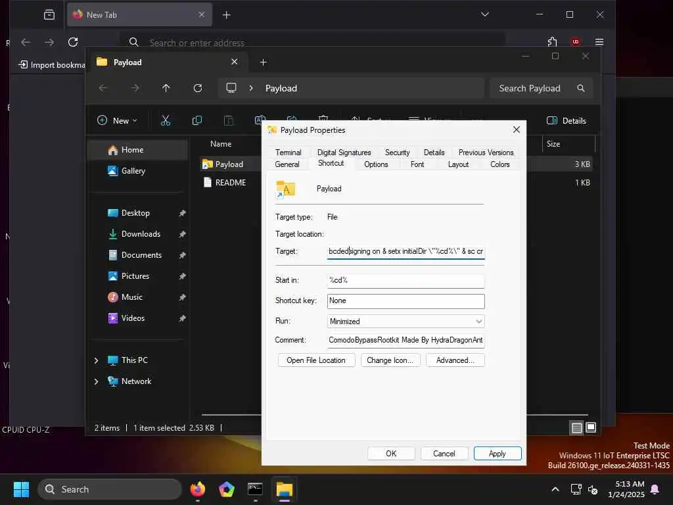Unpin Desktop using its pin icon
Image resolution: width=673 pixels, height=505 pixels.
[182, 213]
